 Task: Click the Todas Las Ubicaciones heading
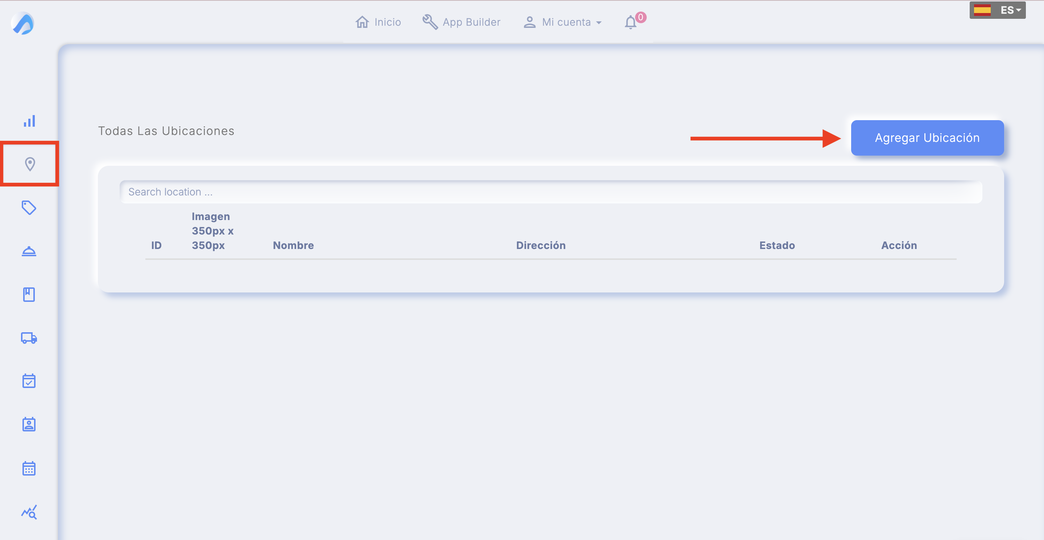pyautogui.click(x=166, y=131)
